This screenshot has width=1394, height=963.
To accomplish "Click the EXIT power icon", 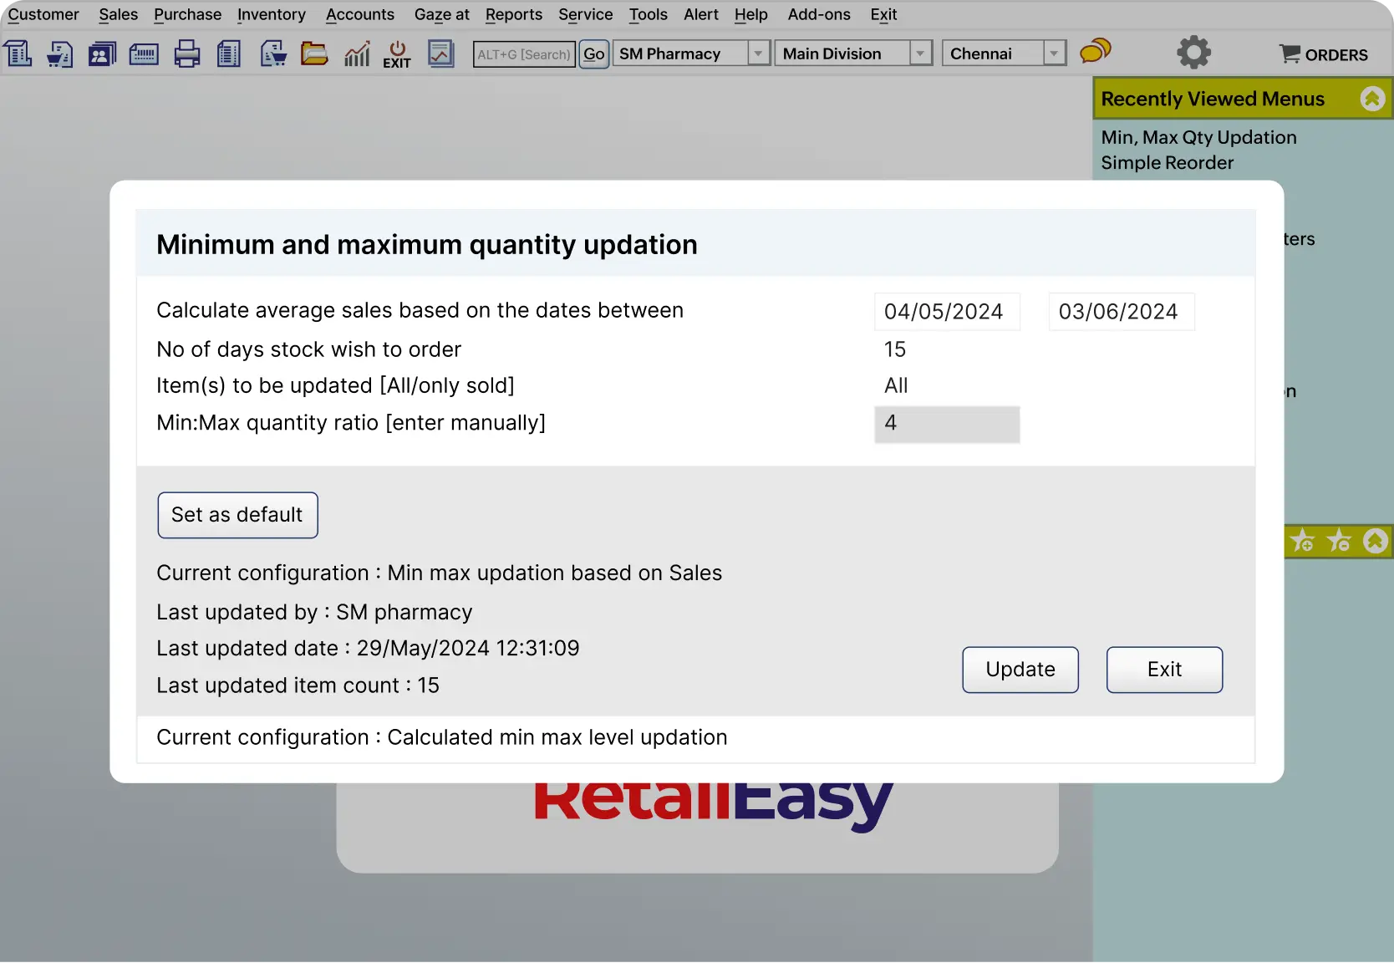I will click(397, 53).
